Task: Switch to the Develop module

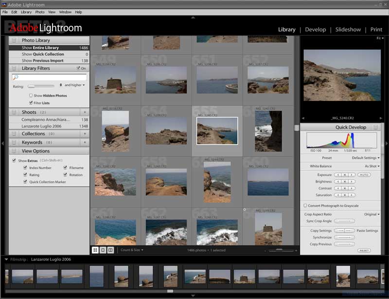Action: (x=315, y=30)
